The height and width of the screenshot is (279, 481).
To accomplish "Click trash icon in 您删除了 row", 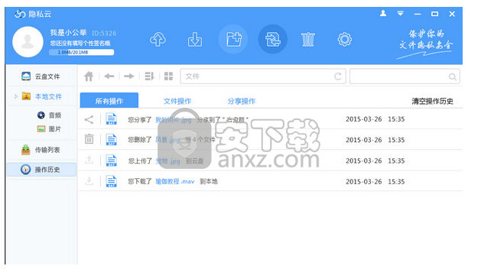I will pos(89,139).
